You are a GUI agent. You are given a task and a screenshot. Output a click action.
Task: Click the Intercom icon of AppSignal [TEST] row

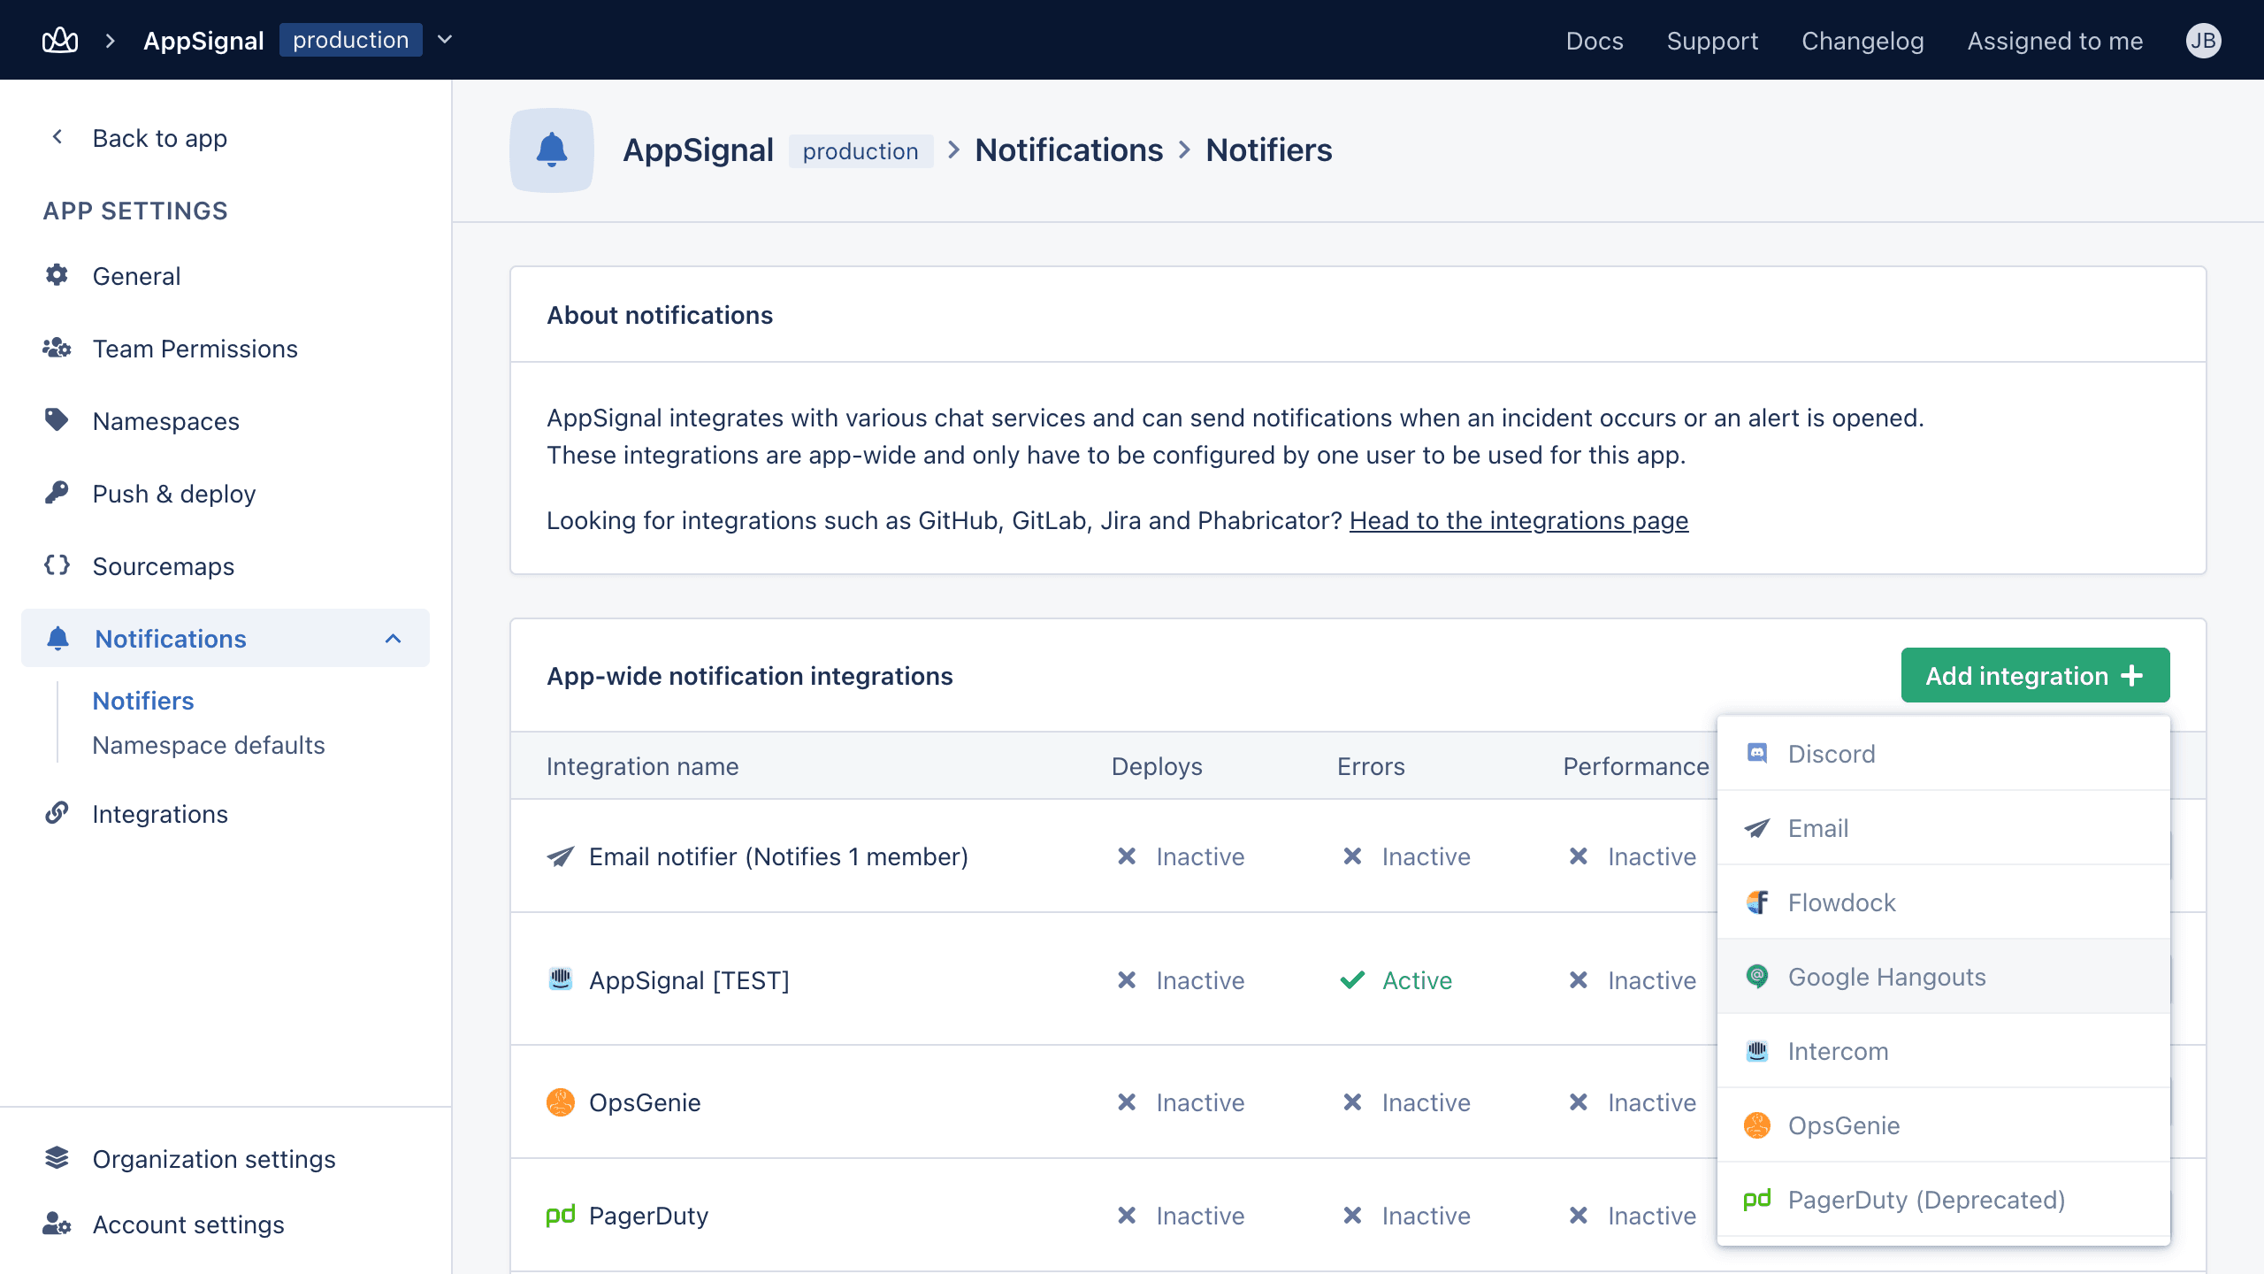561,979
